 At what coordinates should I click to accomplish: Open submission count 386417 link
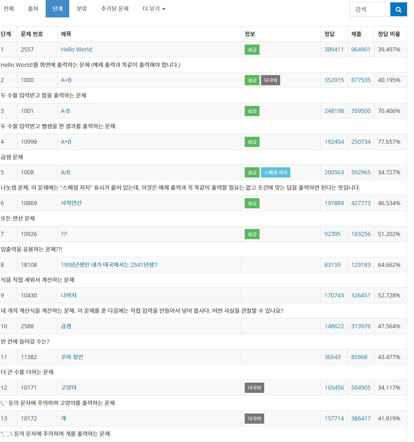click(x=361, y=418)
